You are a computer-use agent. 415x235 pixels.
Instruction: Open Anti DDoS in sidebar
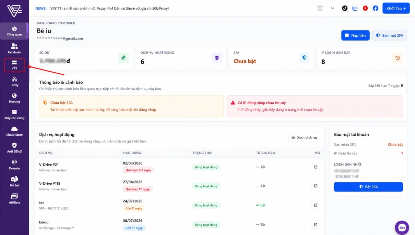pyautogui.click(x=14, y=148)
